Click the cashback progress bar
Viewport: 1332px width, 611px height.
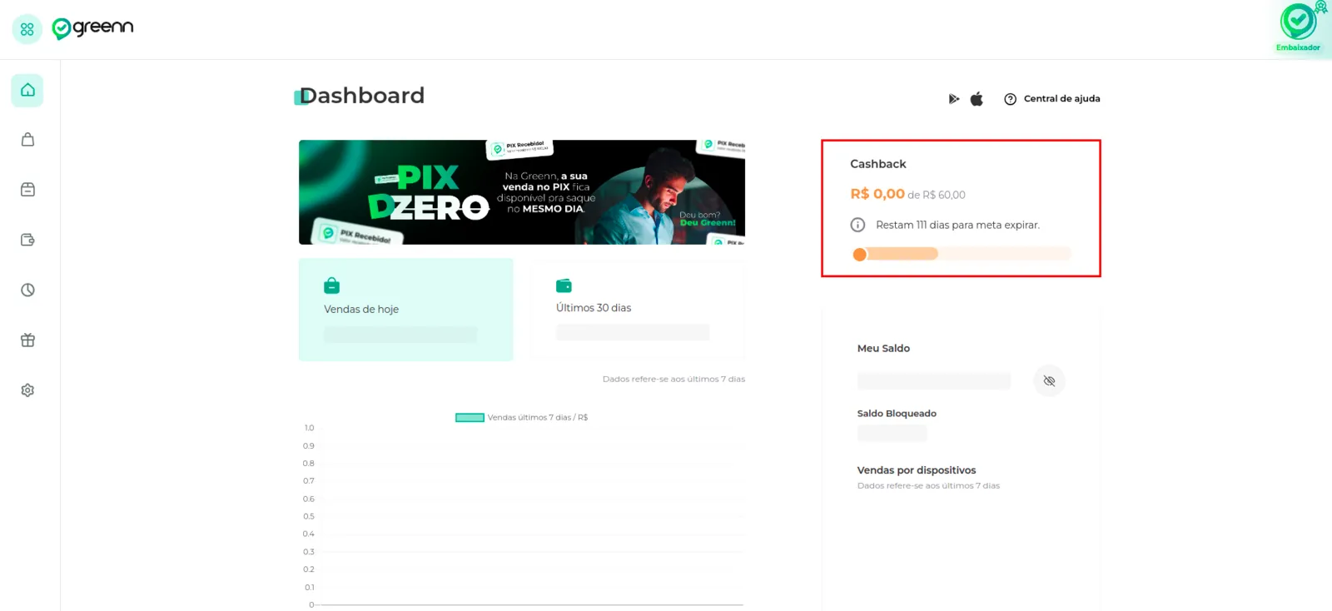pyautogui.click(x=961, y=254)
